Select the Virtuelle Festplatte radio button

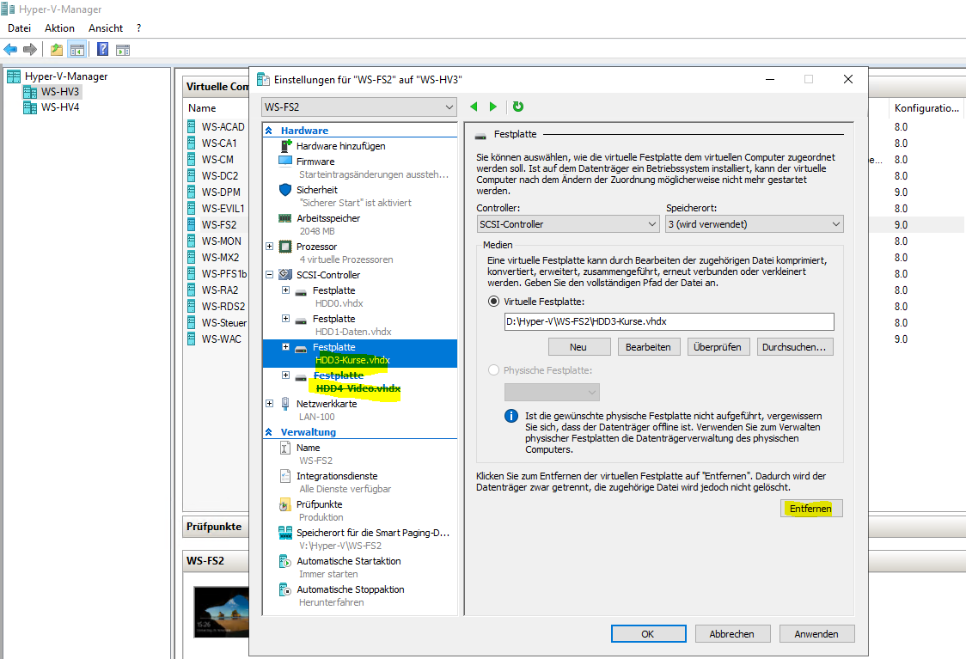493,302
